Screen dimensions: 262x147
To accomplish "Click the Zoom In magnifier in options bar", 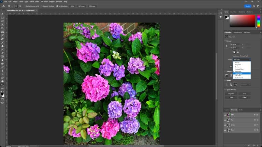I will click(16, 6).
